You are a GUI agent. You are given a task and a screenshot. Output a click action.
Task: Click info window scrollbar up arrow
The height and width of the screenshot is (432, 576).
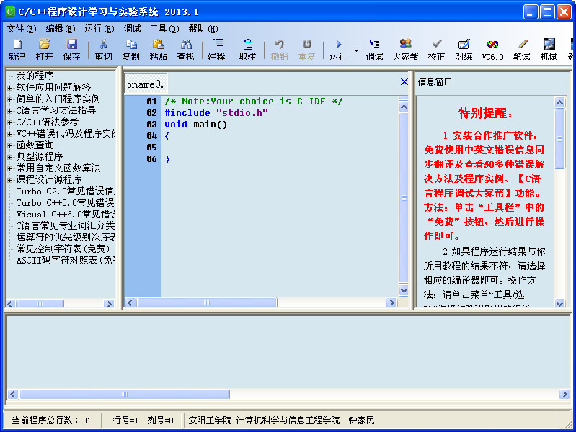point(560,102)
